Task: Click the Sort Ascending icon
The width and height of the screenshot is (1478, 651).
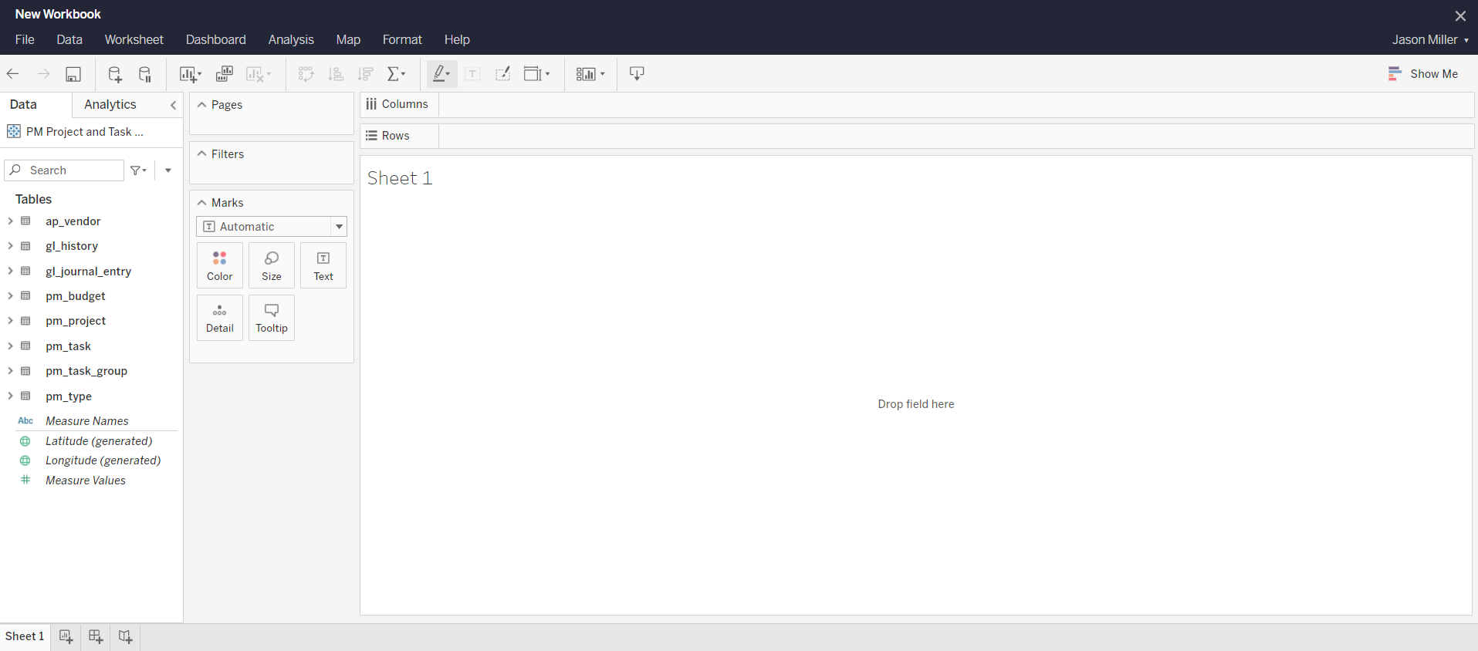Action: [336, 74]
